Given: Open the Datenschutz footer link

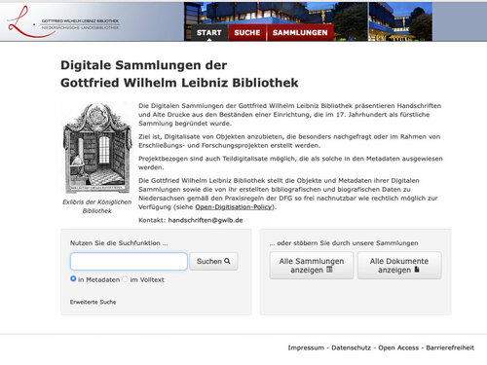Looking at the screenshot, I should (351, 347).
